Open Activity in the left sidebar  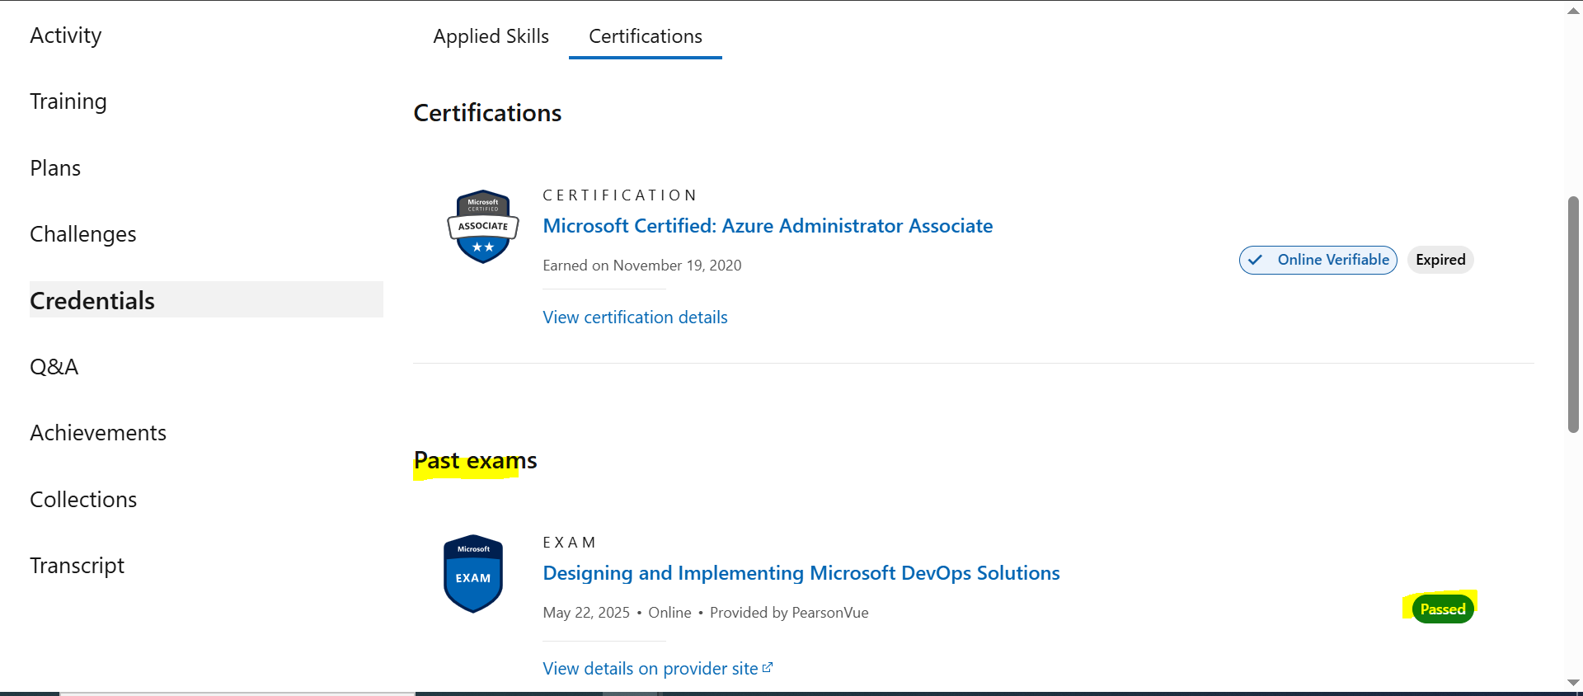pos(66,35)
